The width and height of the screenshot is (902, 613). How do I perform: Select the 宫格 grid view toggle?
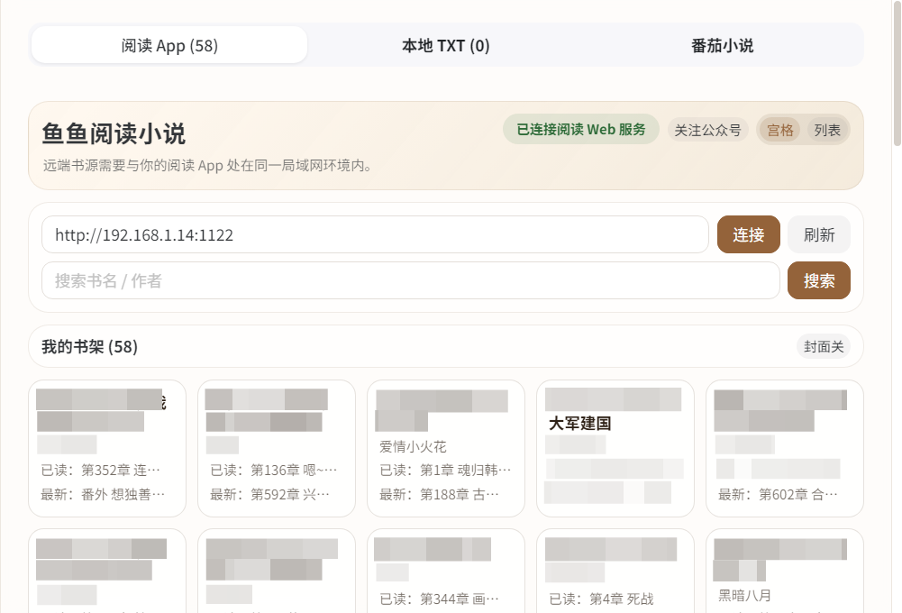pyautogui.click(x=780, y=130)
